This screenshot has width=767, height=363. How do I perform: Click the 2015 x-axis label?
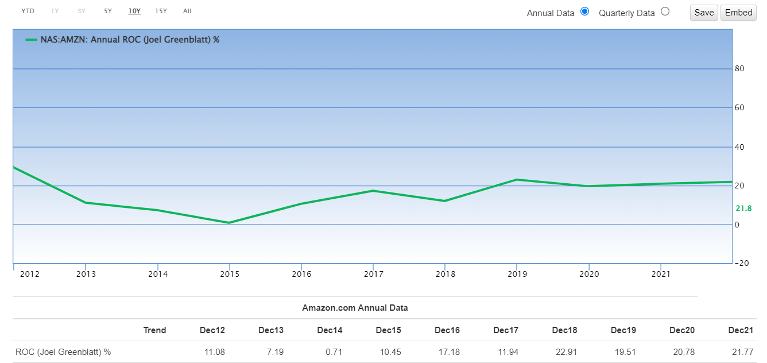pyautogui.click(x=229, y=274)
